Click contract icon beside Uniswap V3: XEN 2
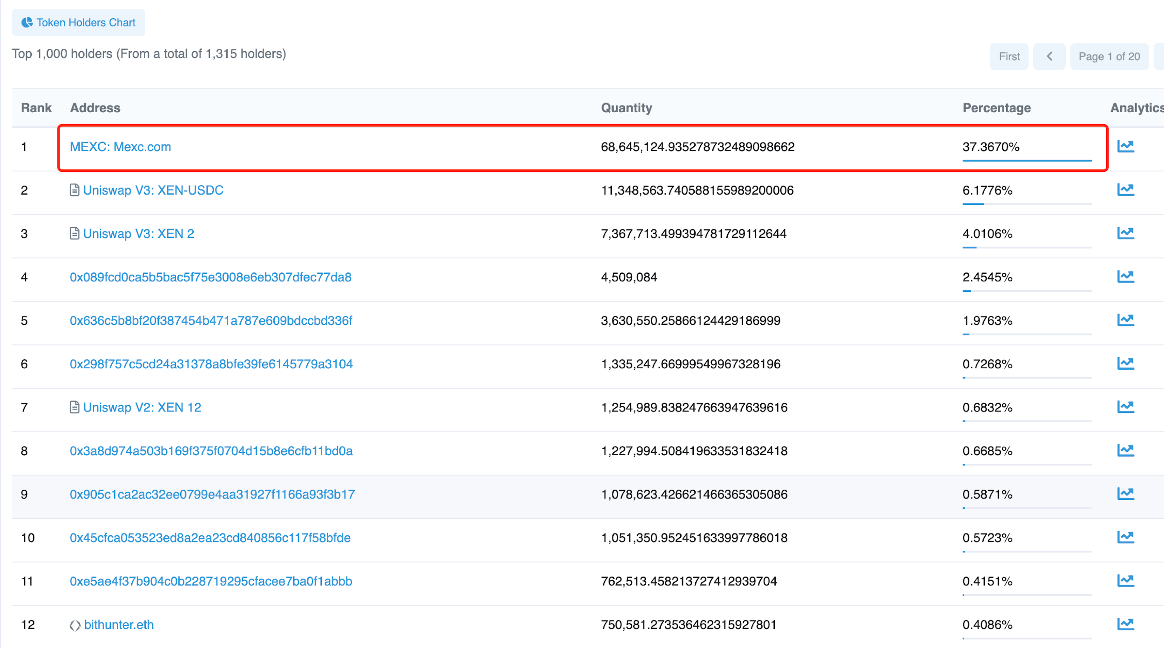The height and width of the screenshot is (648, 1164). (74, 233)
